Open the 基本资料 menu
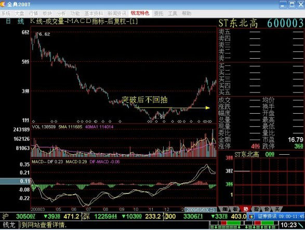The width and height of the screenshot is (305, 230). 94,13
